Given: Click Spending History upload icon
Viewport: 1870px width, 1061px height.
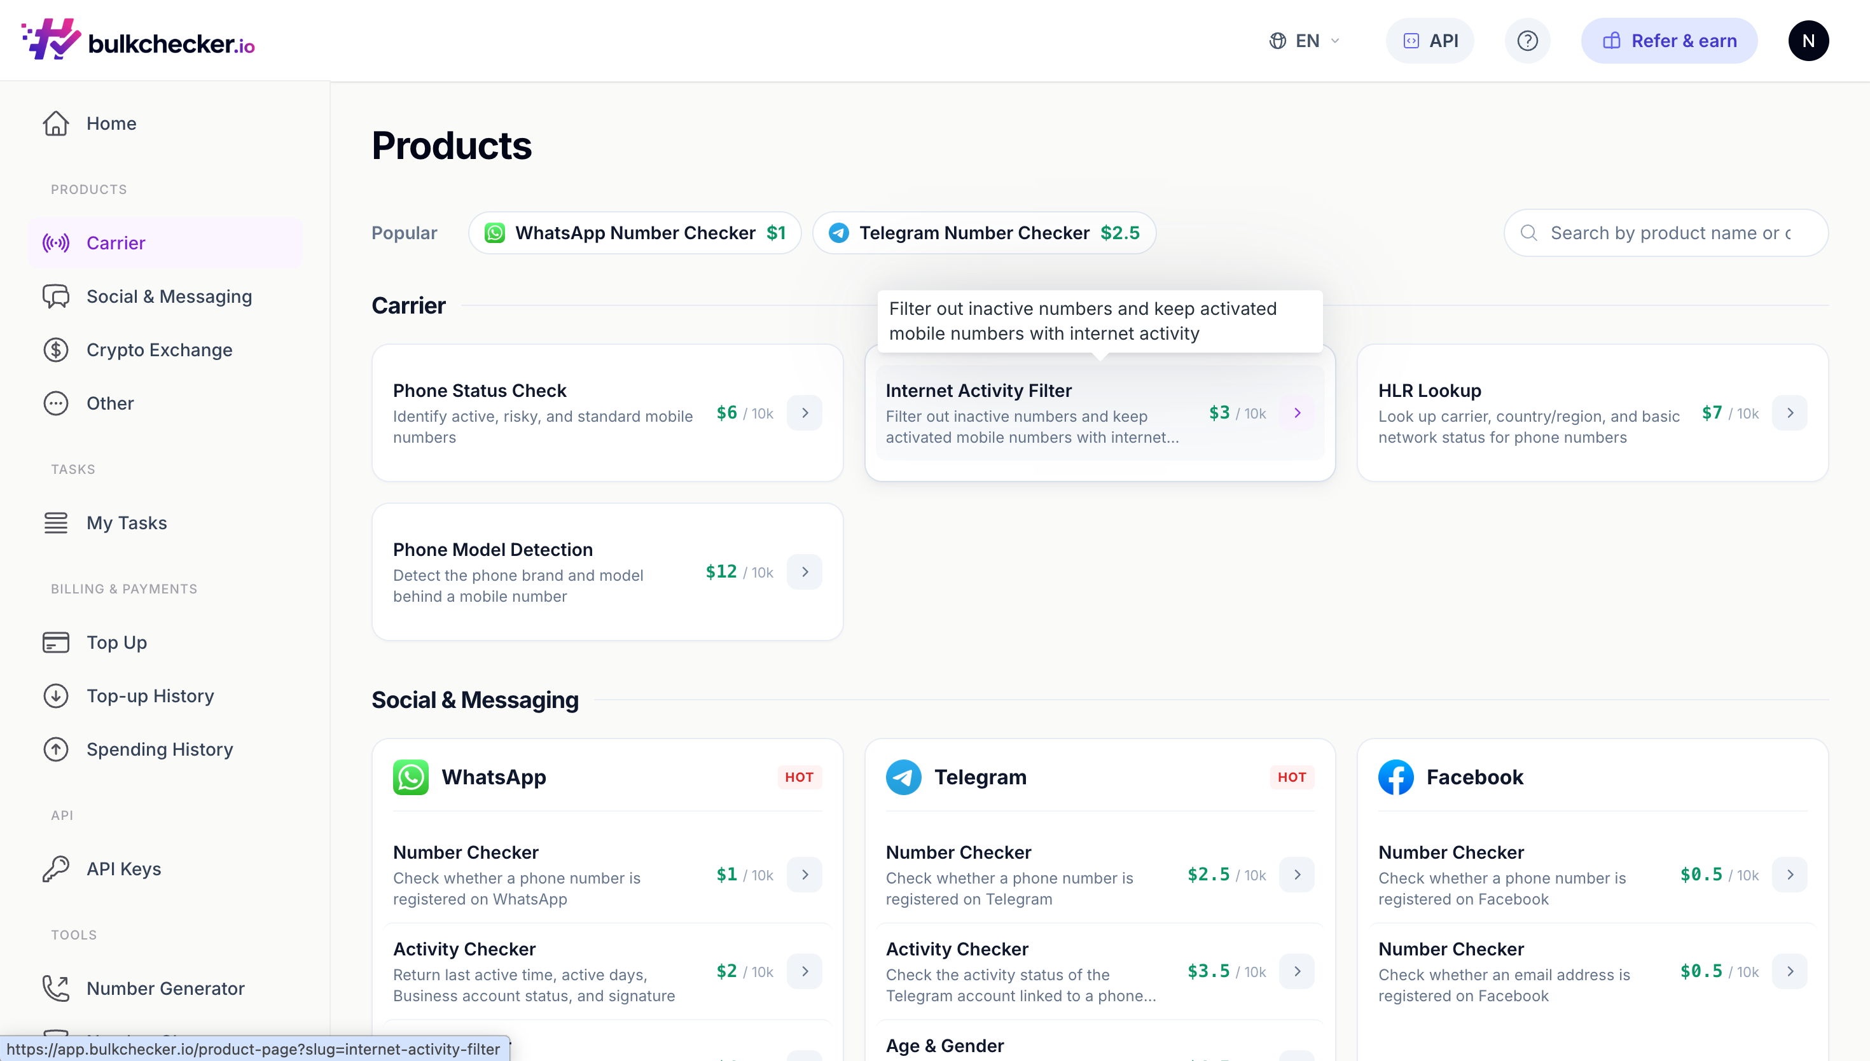Looking at the screenshot, I should [55, 749].
